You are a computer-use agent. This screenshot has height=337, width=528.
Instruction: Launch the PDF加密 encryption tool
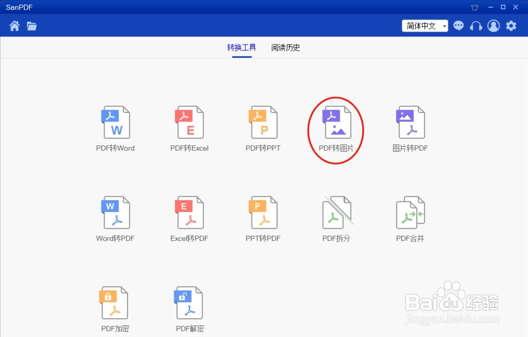(x=115, y=310)
